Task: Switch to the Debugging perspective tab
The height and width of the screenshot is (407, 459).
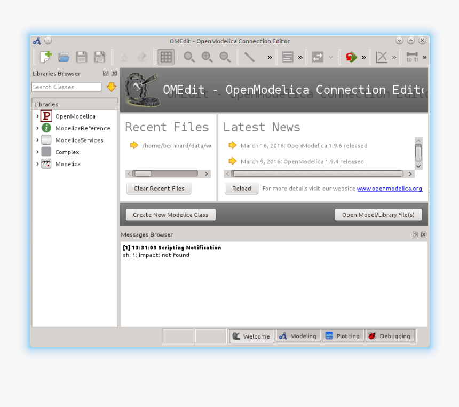Action: [390, 336]
